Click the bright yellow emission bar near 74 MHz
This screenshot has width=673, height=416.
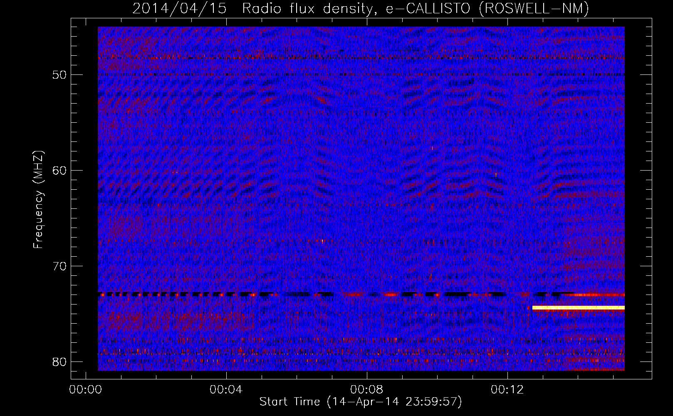pos(578,308)
